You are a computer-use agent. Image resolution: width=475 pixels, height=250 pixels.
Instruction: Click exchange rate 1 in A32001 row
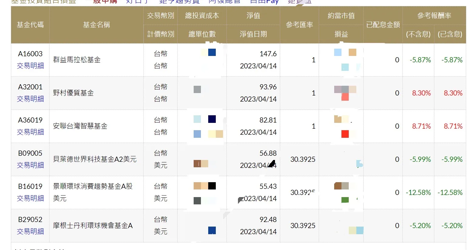(314, 93)
